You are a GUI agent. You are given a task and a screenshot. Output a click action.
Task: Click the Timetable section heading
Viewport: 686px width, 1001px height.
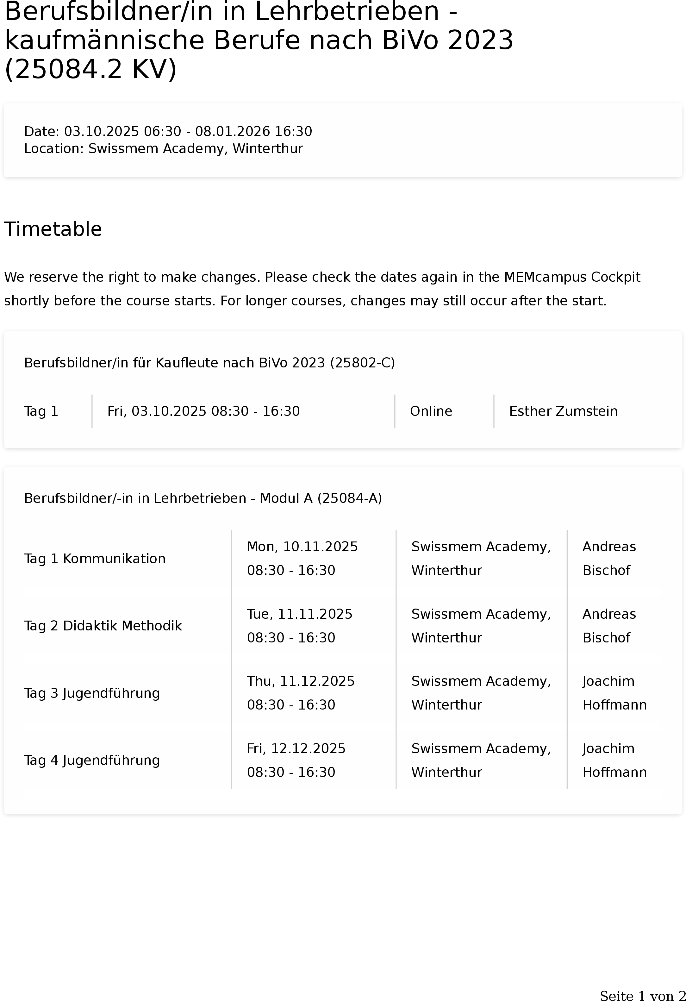53,229
